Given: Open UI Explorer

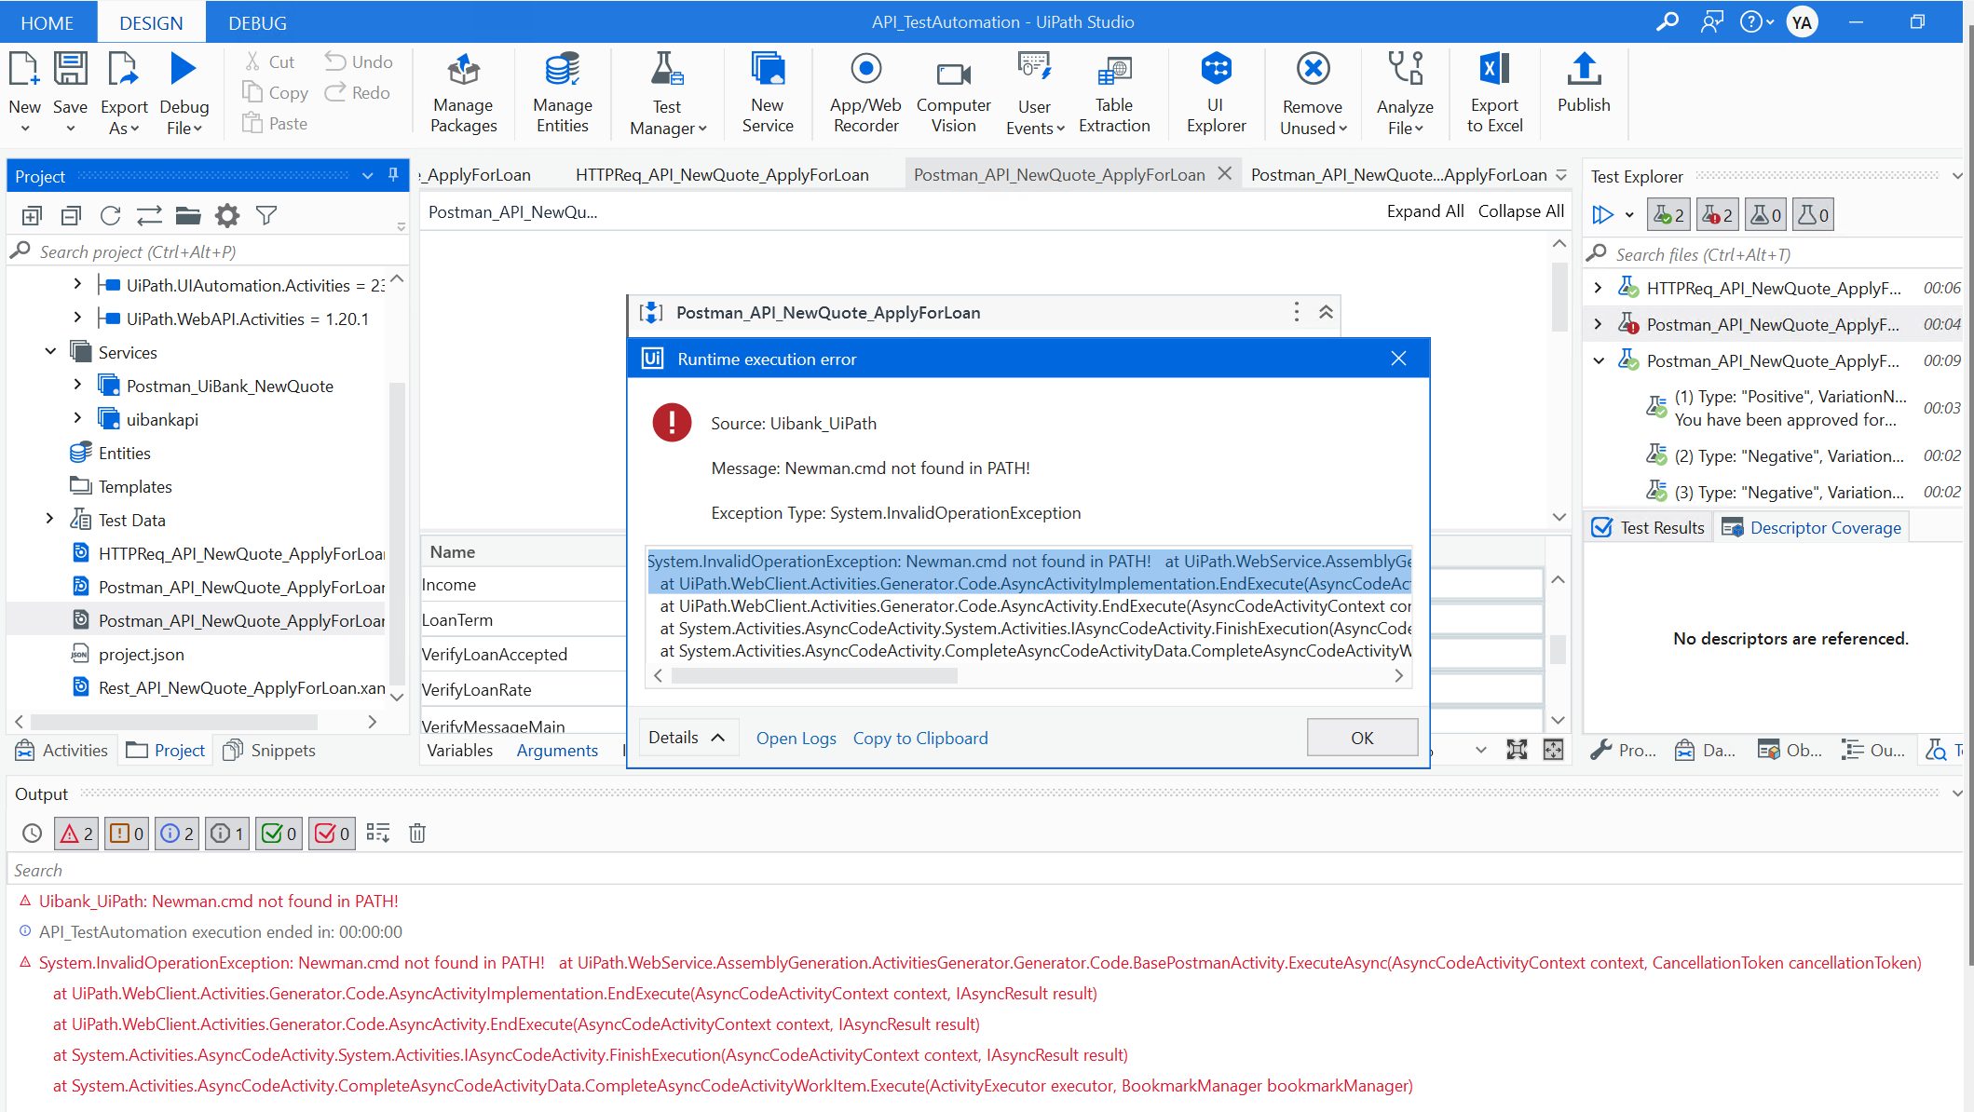Looking at the screenshot, I should [1216, 93].
